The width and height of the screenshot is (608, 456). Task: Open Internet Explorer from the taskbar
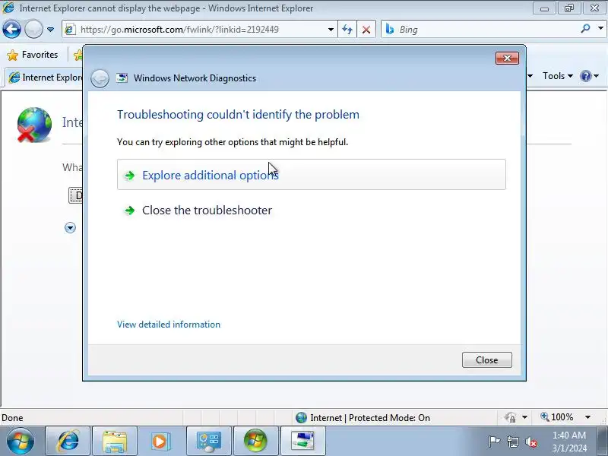tap(68, 442)
